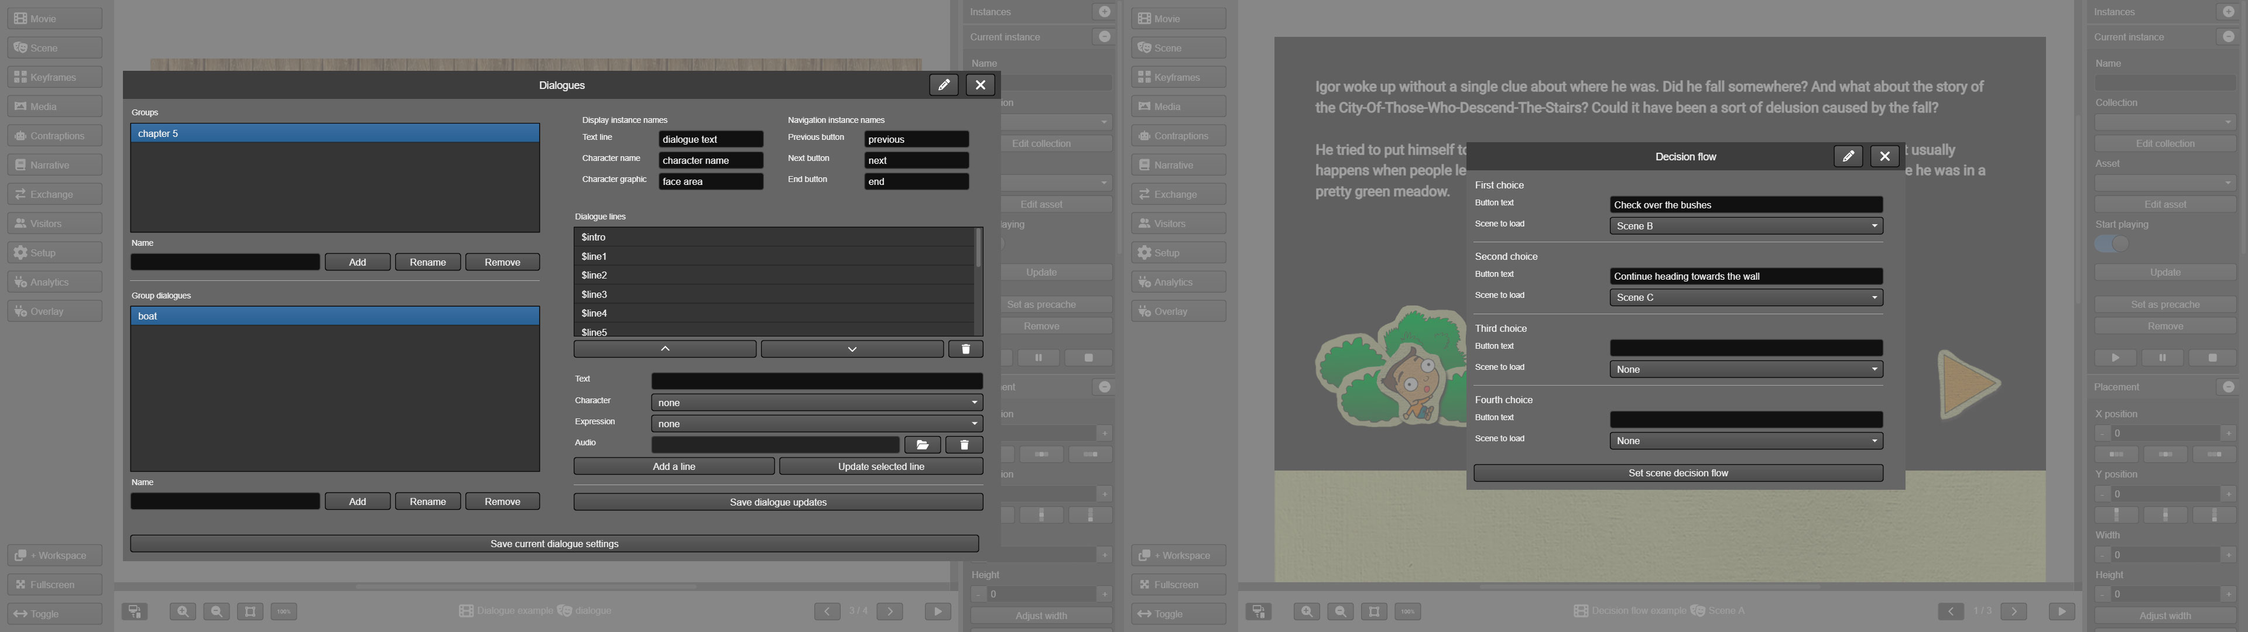Screen dimensions: 2248x632
Task: Open Contraptions menu in second workspace sidebar
Action: click(x=1178, y=135)
